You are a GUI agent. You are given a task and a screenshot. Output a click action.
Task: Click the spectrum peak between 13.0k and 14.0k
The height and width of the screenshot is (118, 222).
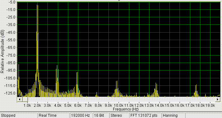(x=156, y=83)
